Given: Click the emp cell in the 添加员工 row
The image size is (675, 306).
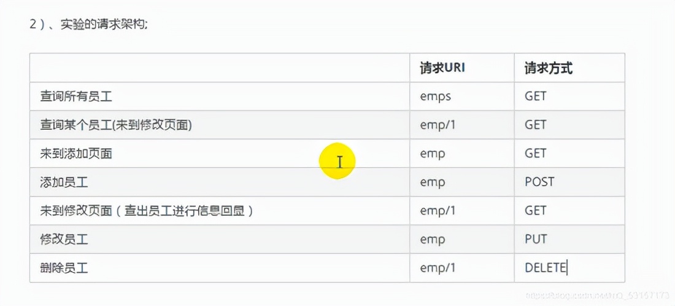Looking at the screenshot, I should point(432,182).
